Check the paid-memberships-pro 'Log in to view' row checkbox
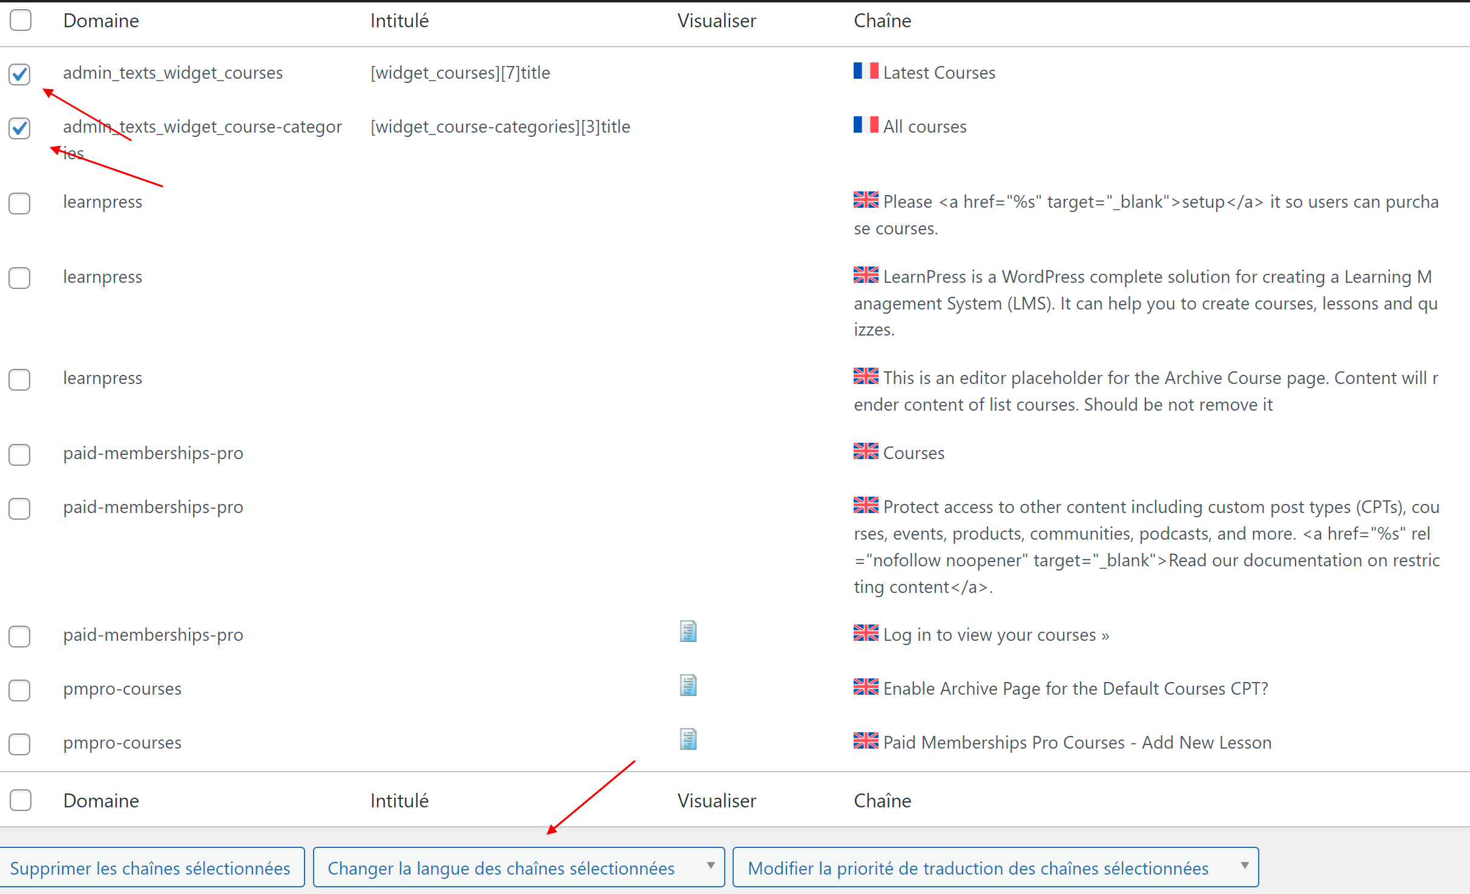 [x=20, y=636]
